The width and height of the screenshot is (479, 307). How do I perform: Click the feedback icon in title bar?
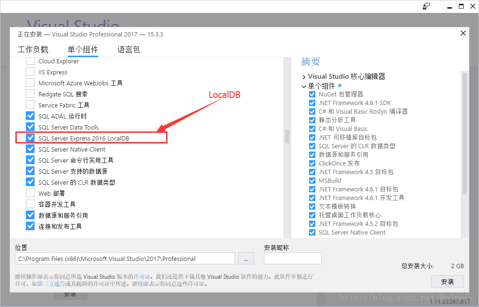[x=426, y=6]
